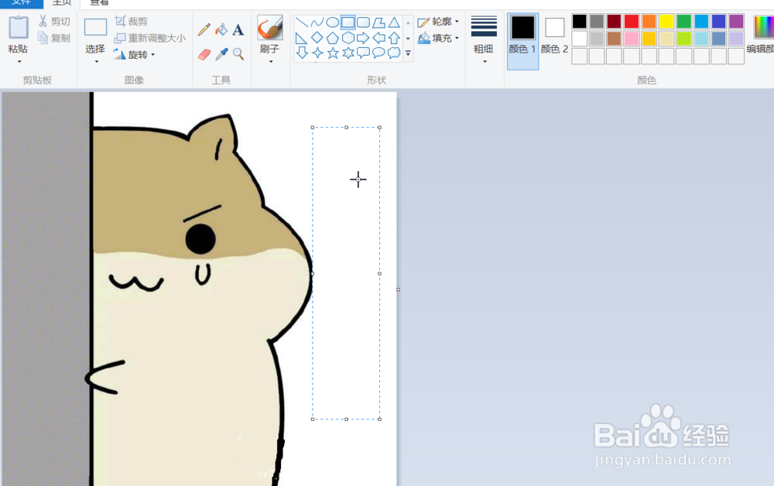
Task: Choose the Oval shape
Action: click(x=333, y=22)
